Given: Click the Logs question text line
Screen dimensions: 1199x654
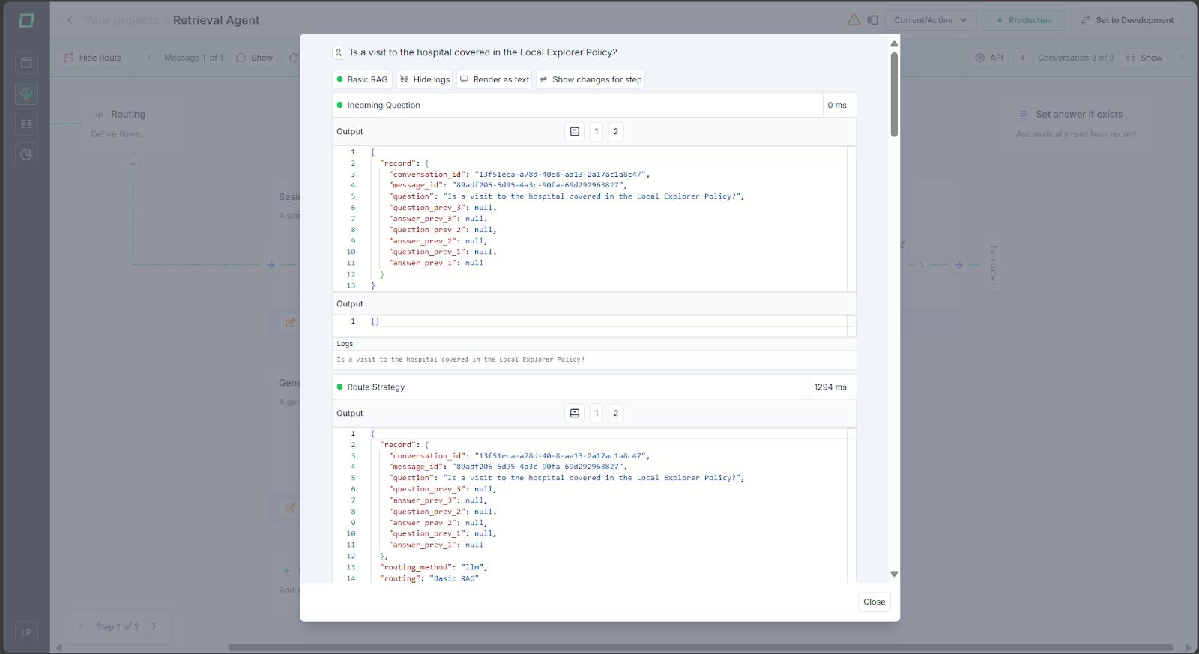Looking at the screenshot, I should 460,360.
